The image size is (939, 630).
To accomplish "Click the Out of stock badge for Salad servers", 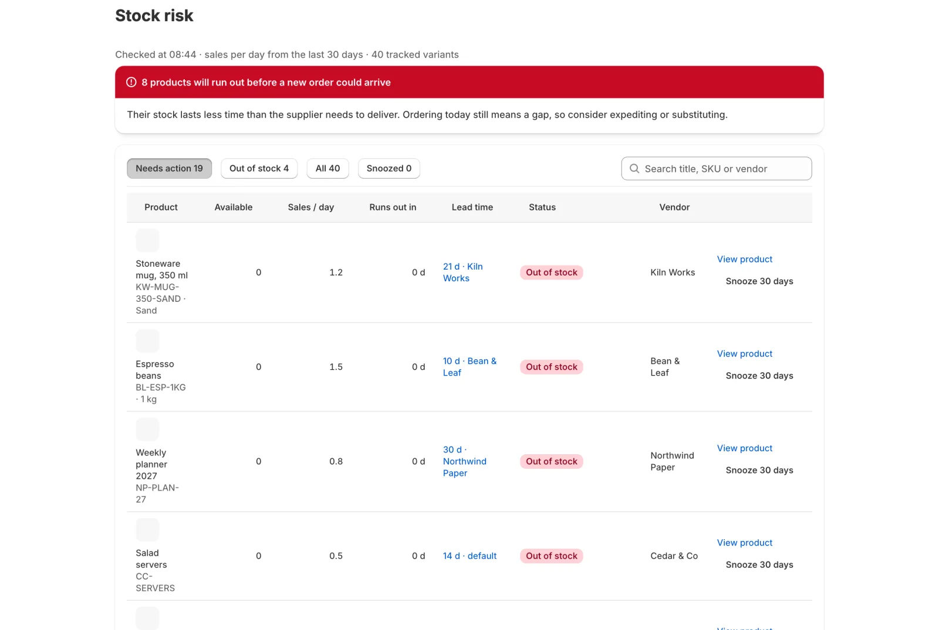I will [551, 556].
